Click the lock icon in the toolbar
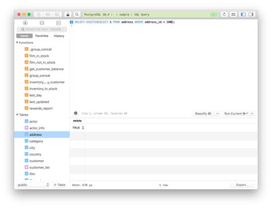This screenshot has height=208, width=272. pos(68,14)
